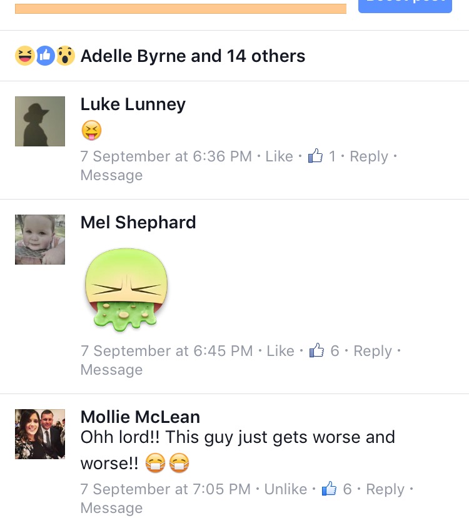The width and height of the screenshot is (469, 518).
Task: Open Mel Shephard's profile picture
Action: [40, 240]
